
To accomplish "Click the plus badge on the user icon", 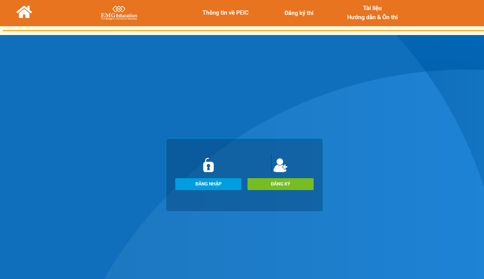I will (285, 167).
